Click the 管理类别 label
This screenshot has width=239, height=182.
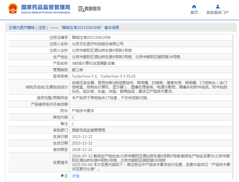[60, 70]
